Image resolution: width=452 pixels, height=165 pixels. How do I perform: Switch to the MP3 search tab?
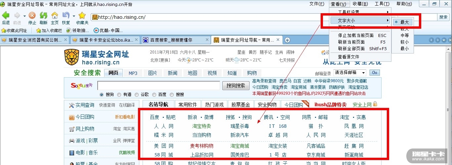(133, 73)
